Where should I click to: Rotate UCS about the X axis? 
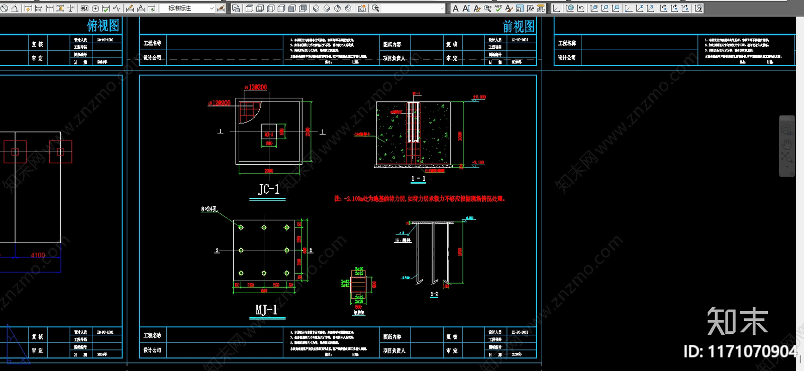coord(664,9)
